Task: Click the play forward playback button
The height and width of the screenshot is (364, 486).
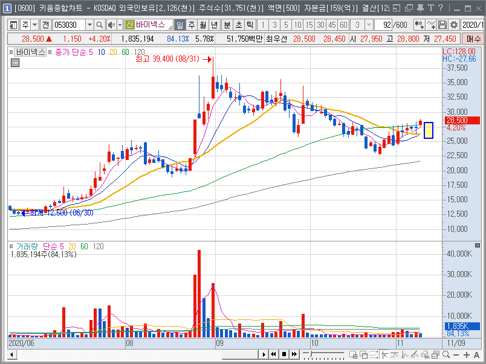Action: tap(264, 354)
